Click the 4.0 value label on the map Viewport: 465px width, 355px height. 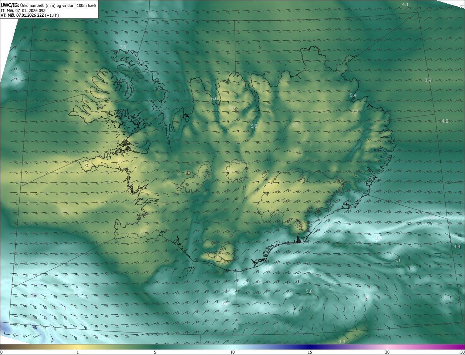[445, 121]
